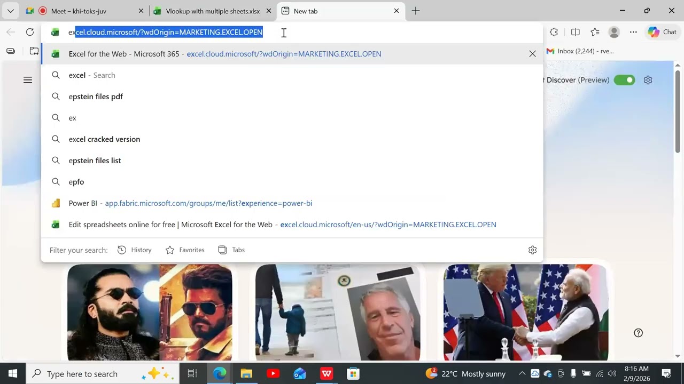Screen dimensions: 684x384
Task: Choose the 'ex' search suggestion
Action: point(292,118)
